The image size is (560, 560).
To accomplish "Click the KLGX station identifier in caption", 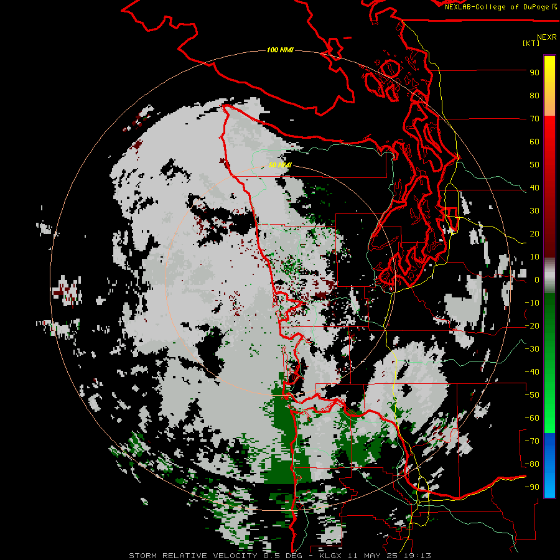I will pyautogui.click(x=331, y=556).
